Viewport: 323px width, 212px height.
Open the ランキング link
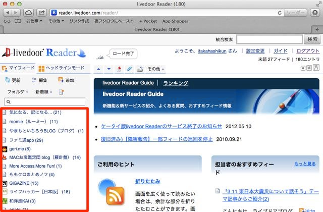(176, 83)
